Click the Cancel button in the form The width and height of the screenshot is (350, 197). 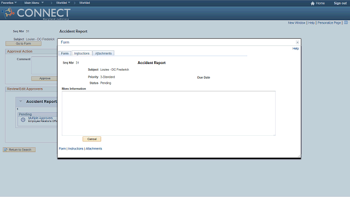point(92,139)
